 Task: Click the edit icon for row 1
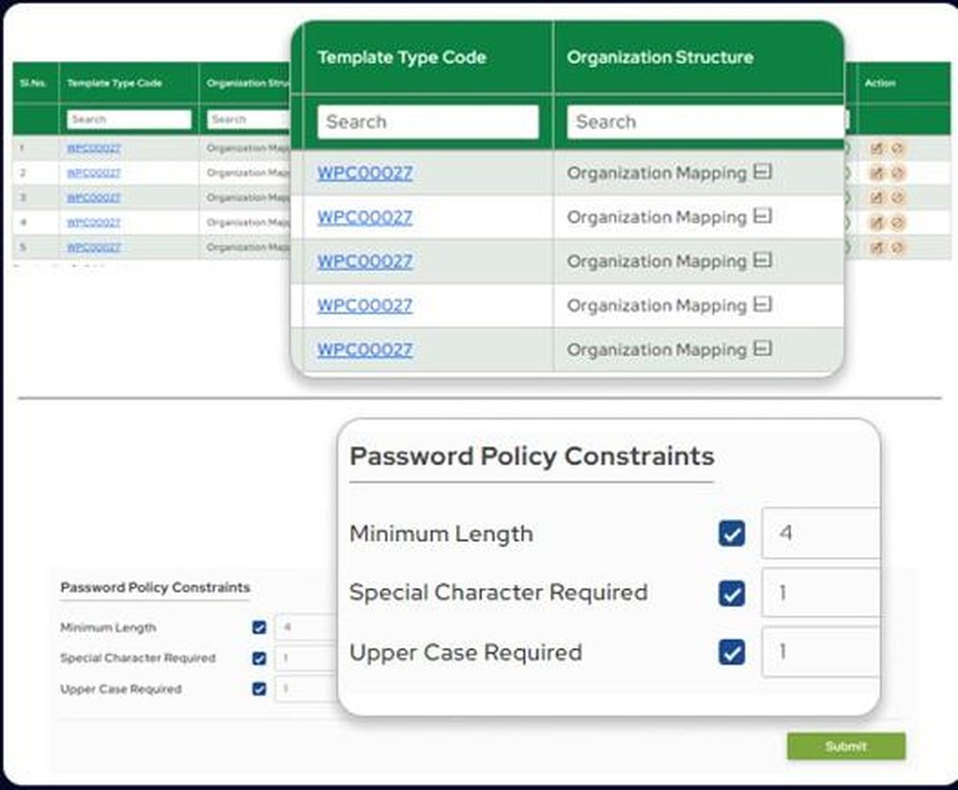click(x=878, y=148)
